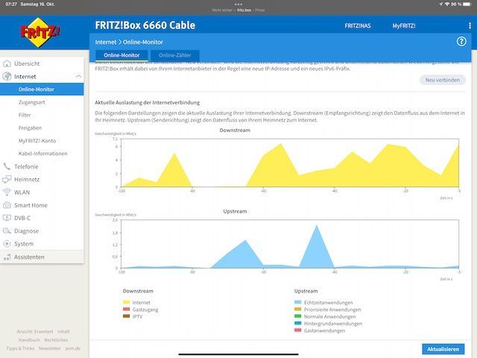Collapse the Internet menu chevron
This screenshot has height=358, width=477.
(x=78, y=76)
